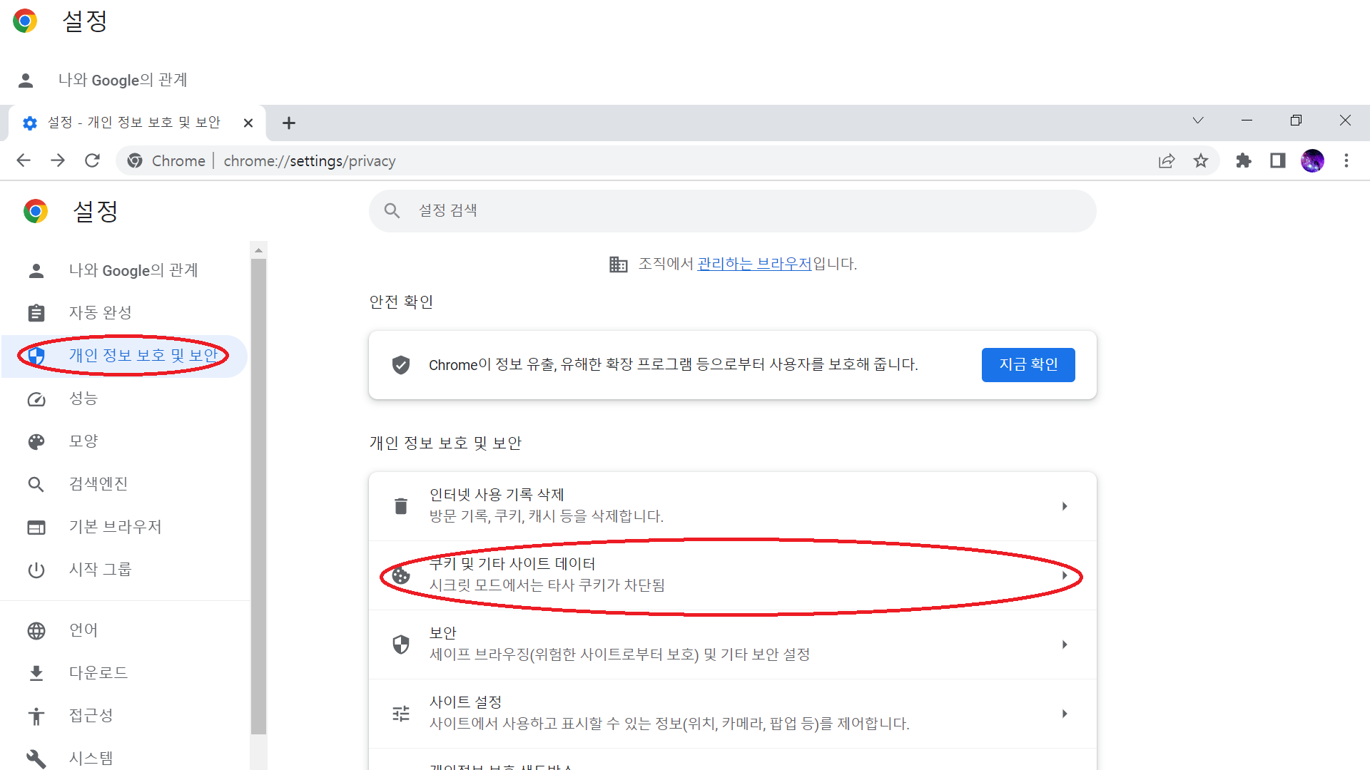Screen dimensions: 1370x770
Task: Click the magnifier icon in settings search
Action: (x=392, y=210)
